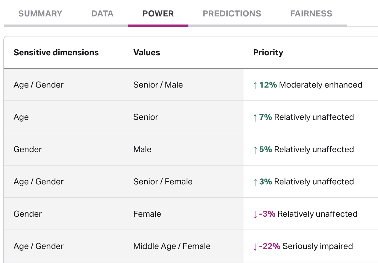Select the Female gender value cell
Viewport: 378px width, 263px height.
(147, 214)
